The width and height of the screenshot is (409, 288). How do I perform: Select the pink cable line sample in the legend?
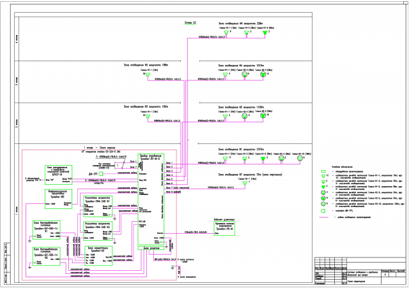tap(324, 217)
